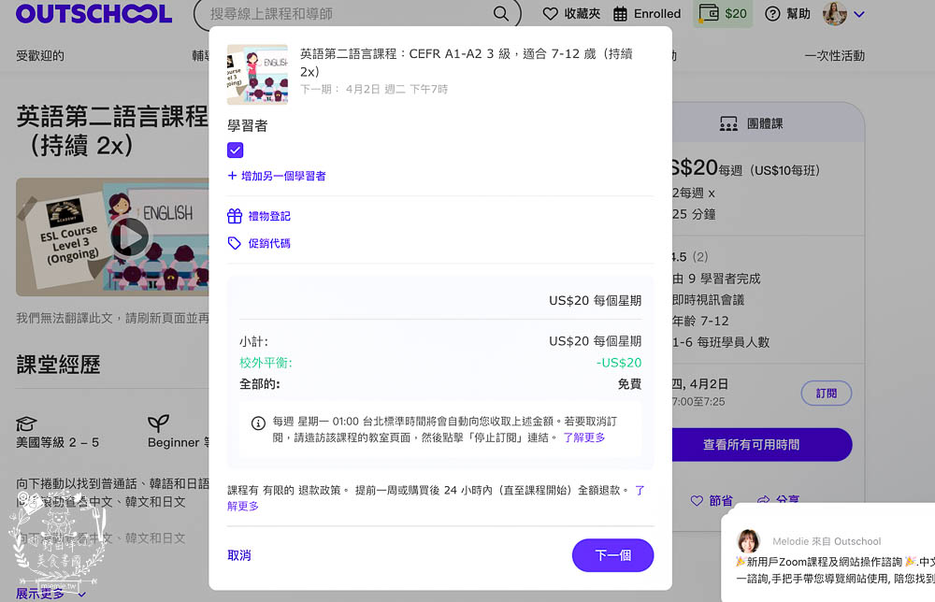This screenshot has height=602, width=935.
Task: Click 增加另一個學習者 link
Action: click(283, 176)
